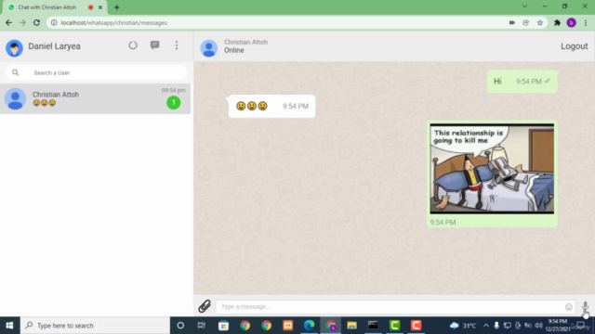This screenshot has width=595, height=334.
Task: Click Daniel Laryea's profile avatar
Action: tap(15, 48)
